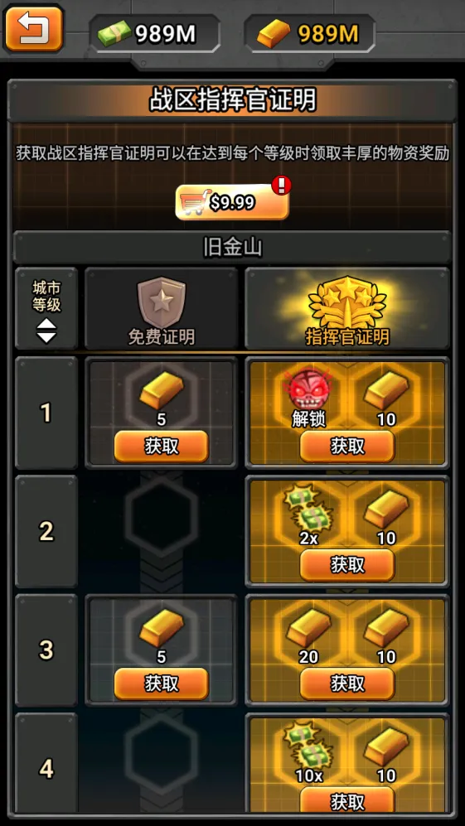
Task: Claim level 2 commander reward with 获取
Action: tap(347, 565)
